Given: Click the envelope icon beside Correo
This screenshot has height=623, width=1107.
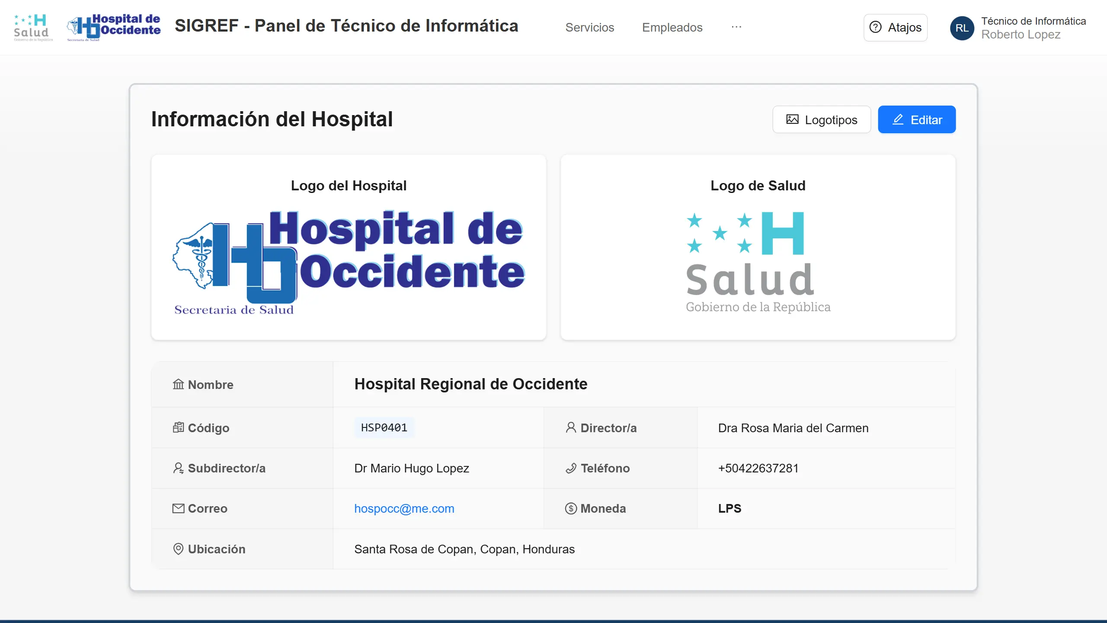Looking at the screenshot, I should point(178,508).
